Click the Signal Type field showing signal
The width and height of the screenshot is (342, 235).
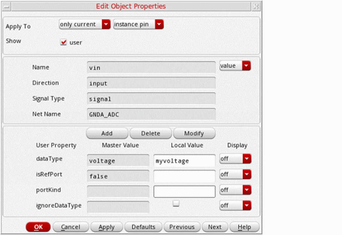tap(151, 99)
